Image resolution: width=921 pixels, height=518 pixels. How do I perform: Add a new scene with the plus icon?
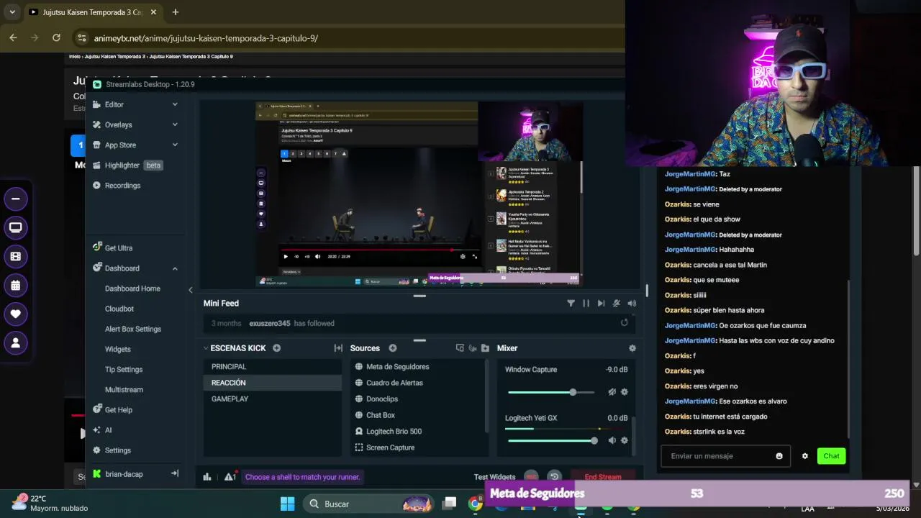pos(276,348)
